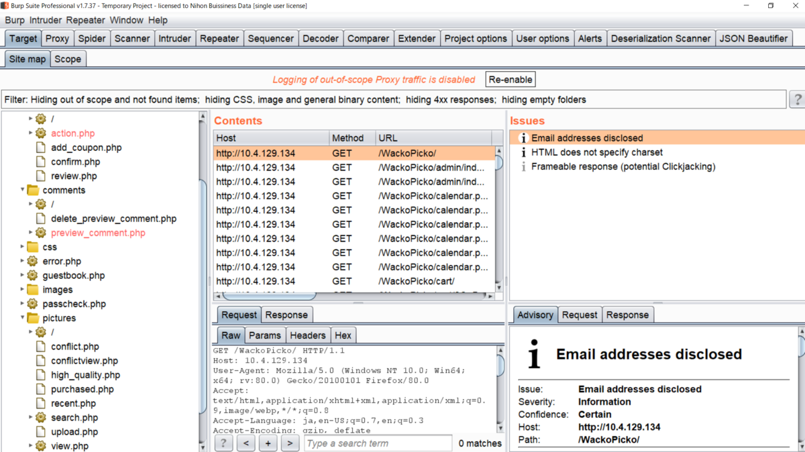Expand the error.php tree node

tap(22, 261)
